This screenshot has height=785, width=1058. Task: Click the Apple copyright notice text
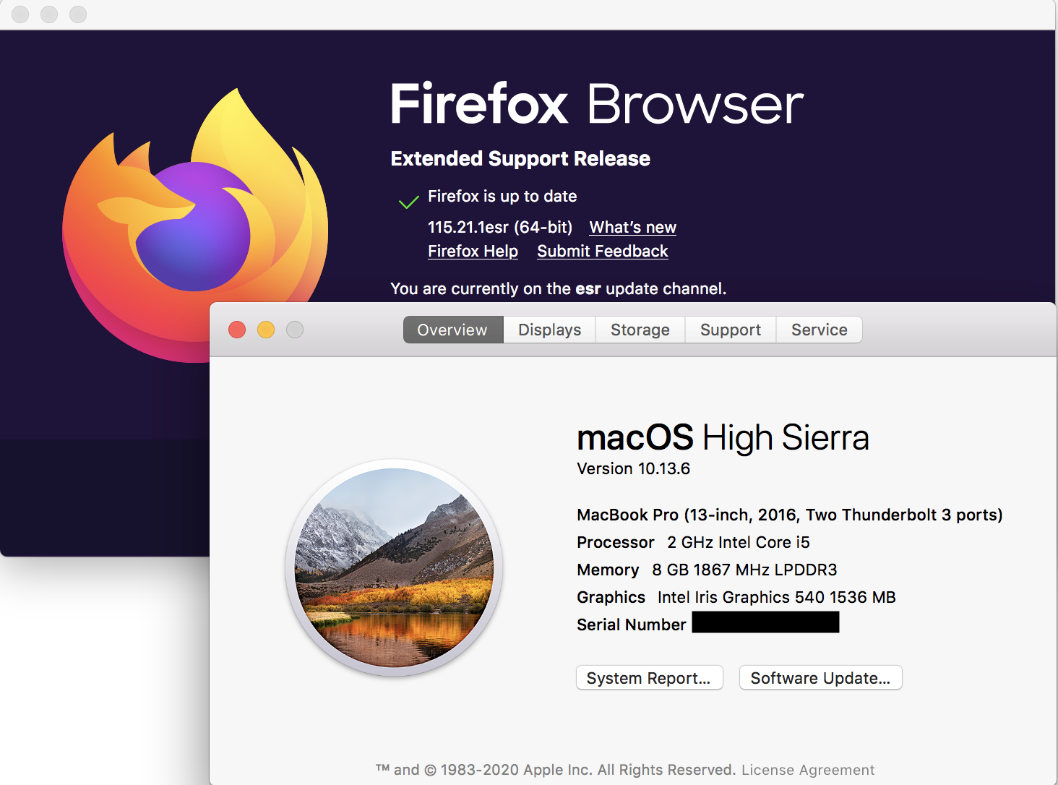[556, 770]
